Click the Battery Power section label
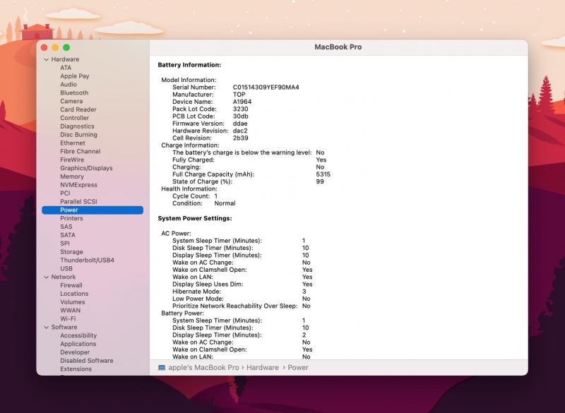The height and width of the screenshot is (413, 565). tap(182, 313)
